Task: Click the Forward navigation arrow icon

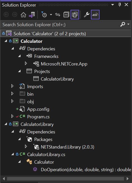Action: (15, 15)
